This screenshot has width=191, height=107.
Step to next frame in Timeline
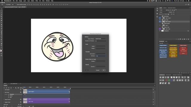pos(11,88)
